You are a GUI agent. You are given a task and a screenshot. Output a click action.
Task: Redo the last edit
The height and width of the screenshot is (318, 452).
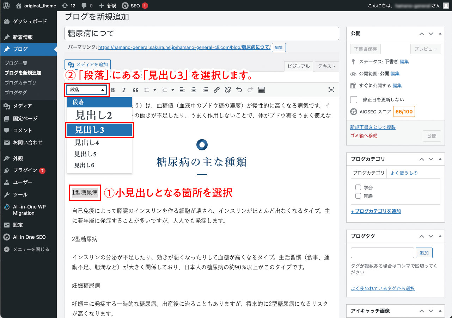[250, 90]
